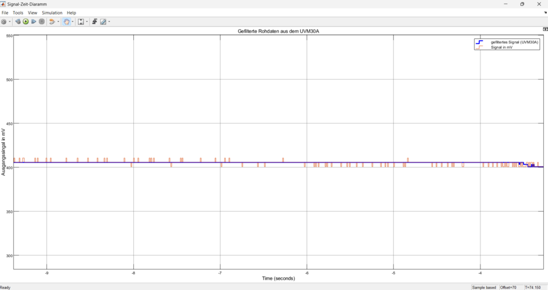548x290 pixels.
Task: Open the scope Configuration Properties gear icon
Action: tap(4, 22)
